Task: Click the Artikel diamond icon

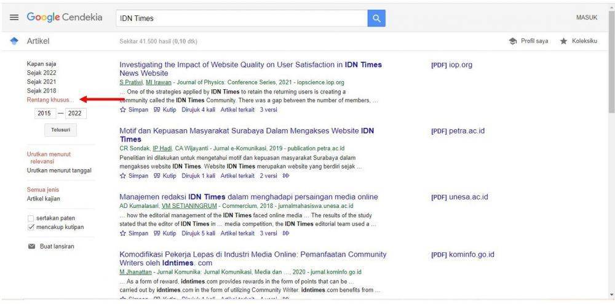Action: [14, 41]
